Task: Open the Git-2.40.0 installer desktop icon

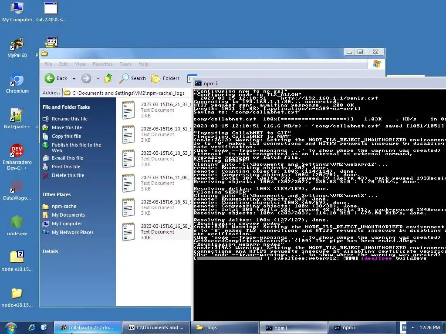Action: [51, 12]
